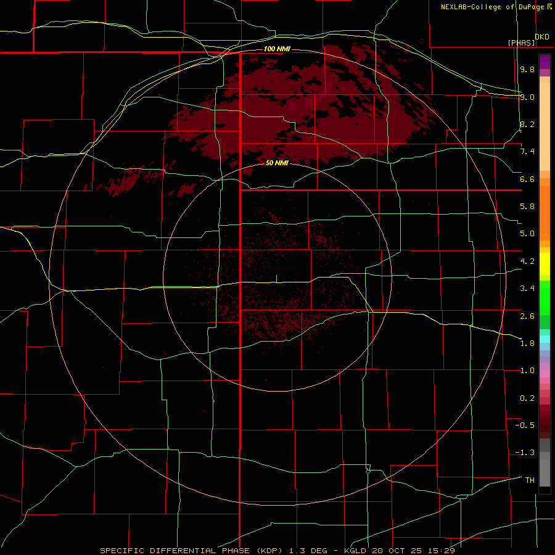
Task: Click the 0.2 scale value
Action: pyautogui.click(x=527, y=398)
